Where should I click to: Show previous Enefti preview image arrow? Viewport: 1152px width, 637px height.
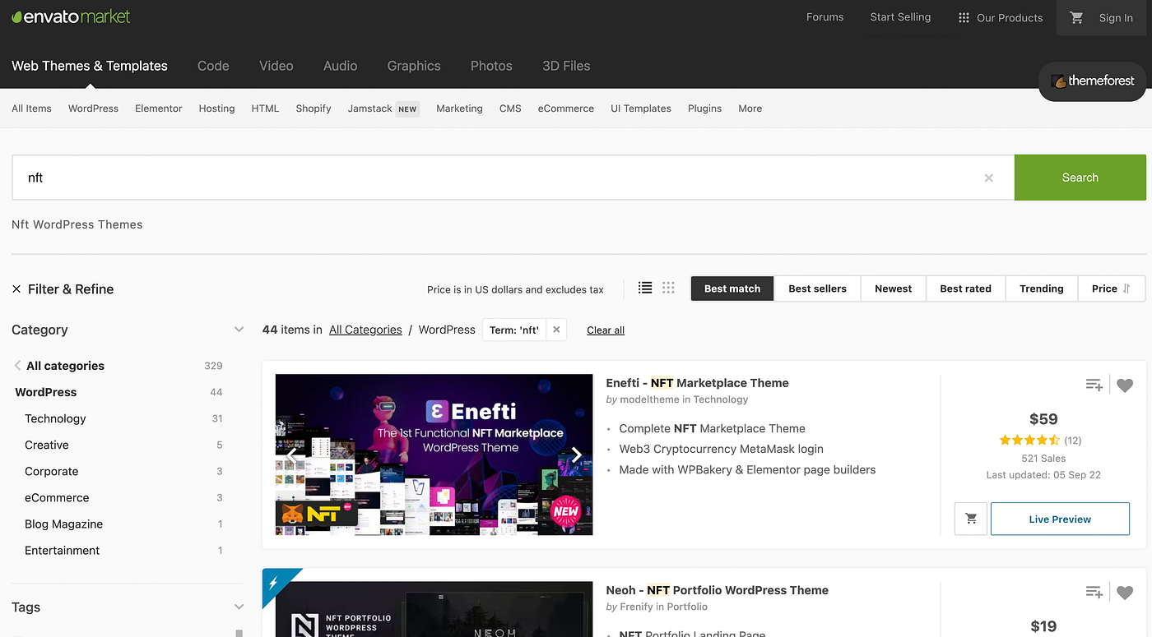pyautogui.click(x=291, y=455)
